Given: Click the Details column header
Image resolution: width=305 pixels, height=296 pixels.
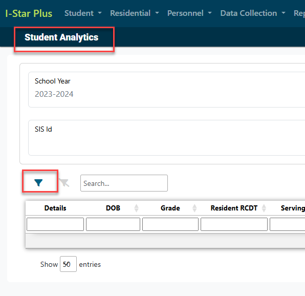Looking at the screenshot, I should point(55,208).
